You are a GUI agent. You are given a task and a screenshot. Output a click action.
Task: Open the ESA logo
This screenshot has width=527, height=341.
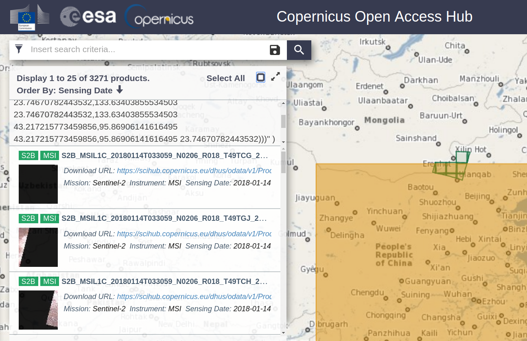(88, 17)
